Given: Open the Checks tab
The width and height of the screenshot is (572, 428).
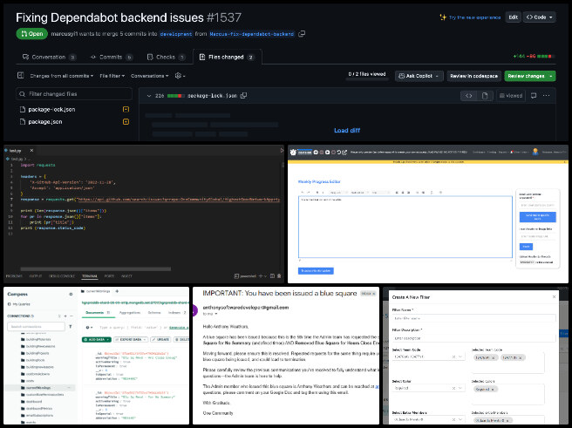Looking at the screenshot, I should click(166, 57).
